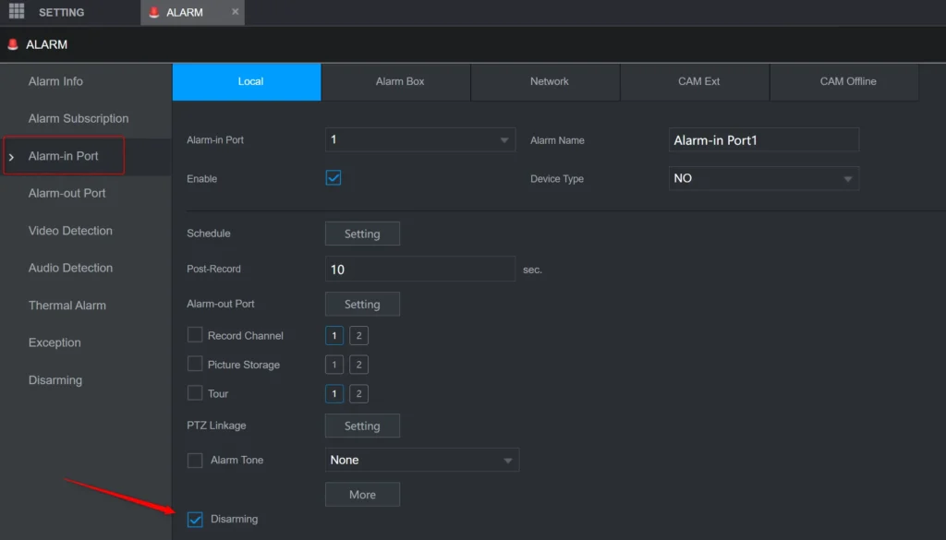946x540 pixels.
Task: Enable the Tour checkbox
Action: (195, 393)
